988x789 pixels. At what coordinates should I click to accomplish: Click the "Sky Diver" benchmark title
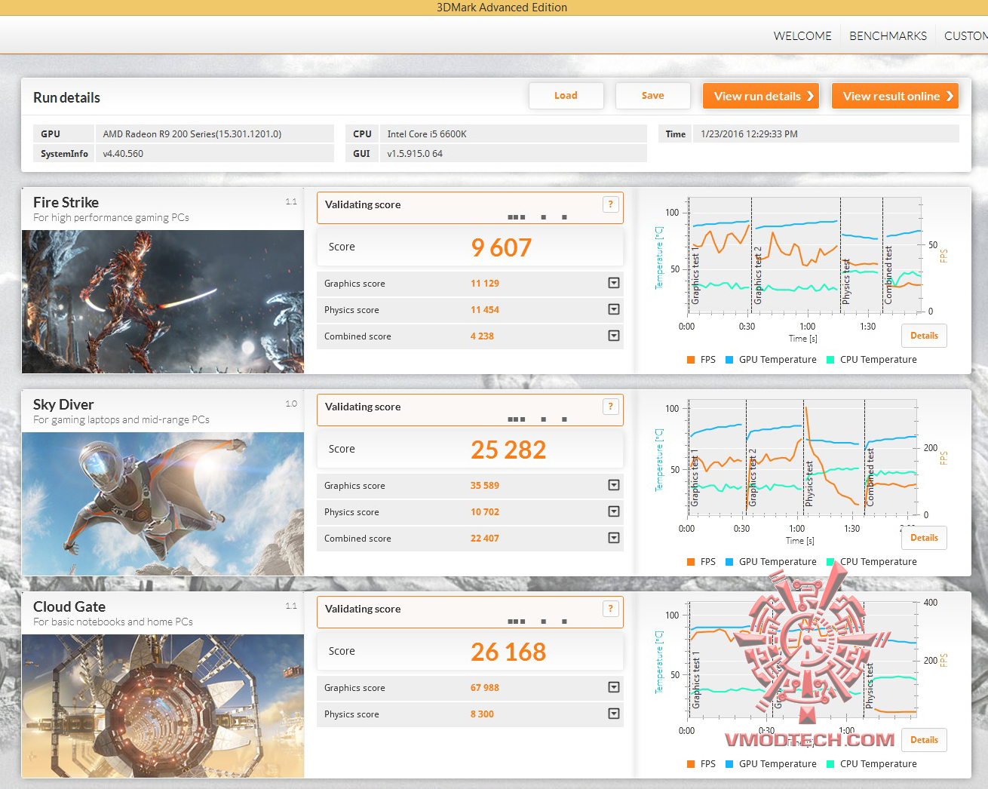pyautogui.click(x=63, y=404)
